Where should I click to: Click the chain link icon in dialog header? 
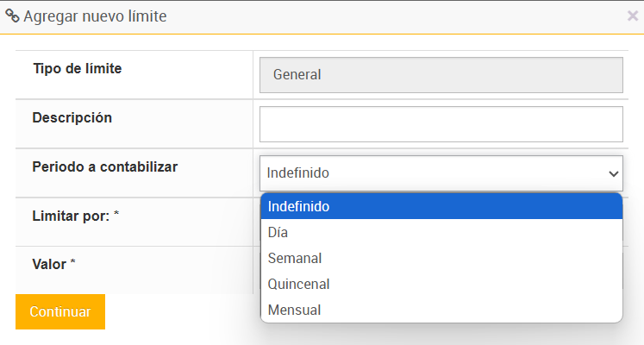(12, 16)
